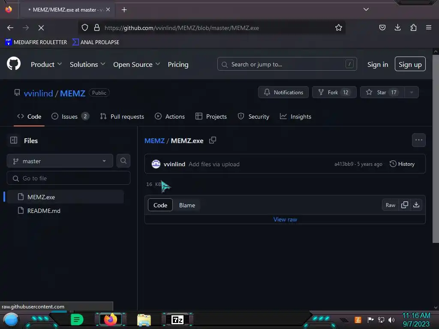This screenshot has width=439, height=329.
Task: Open the three-dot more file actions menu
Action: 418,140
